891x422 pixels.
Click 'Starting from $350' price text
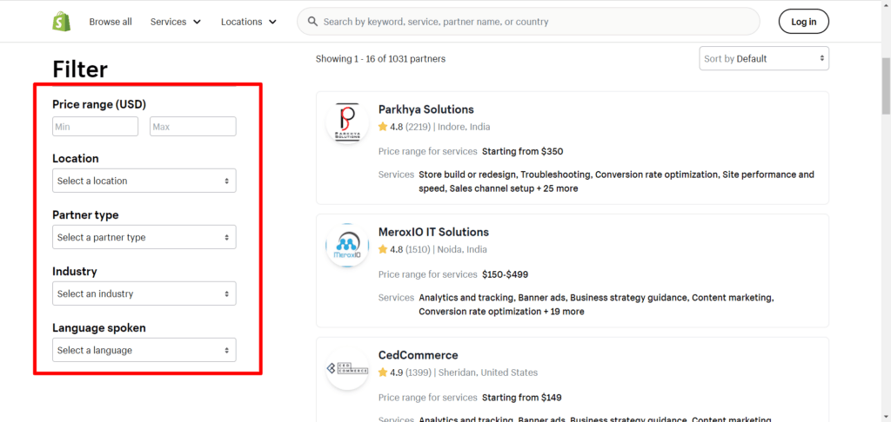(x=523, y=151)
